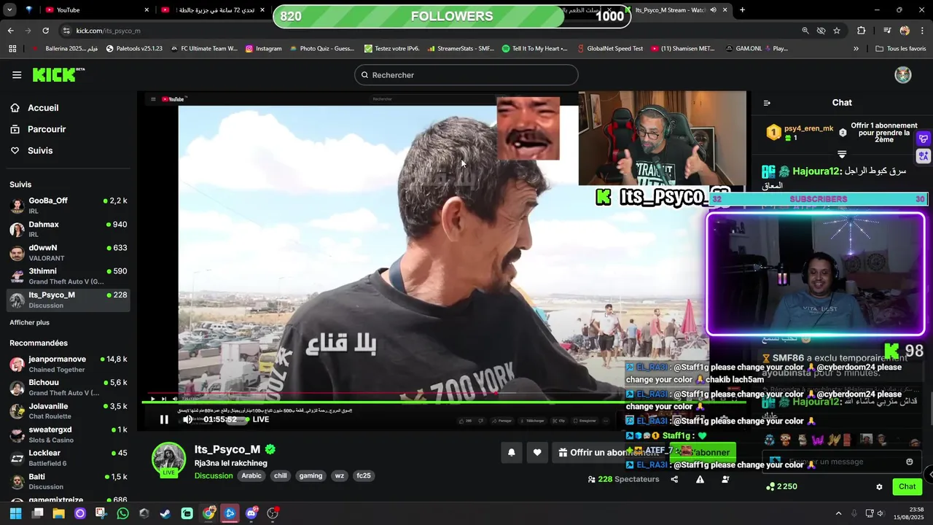Open browser apps grid icon

pyautogui.click(x=12, y=49)
